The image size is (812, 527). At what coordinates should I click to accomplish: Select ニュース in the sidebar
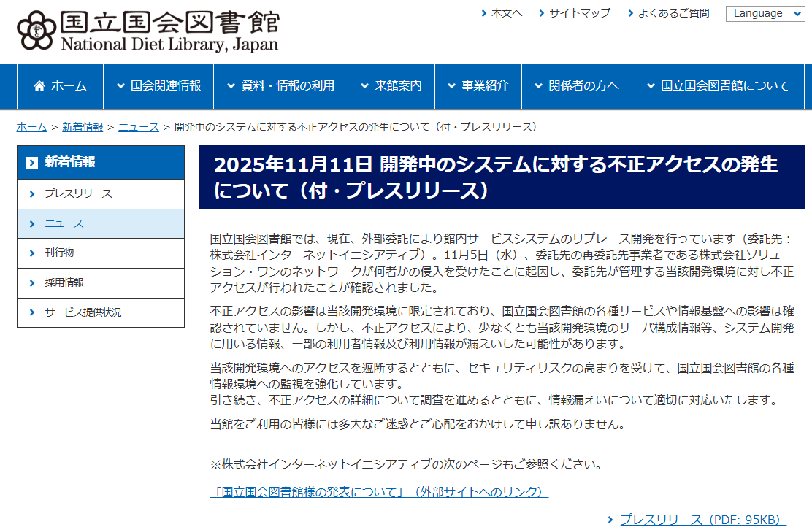pyautogui.click(x=64, y=223)
